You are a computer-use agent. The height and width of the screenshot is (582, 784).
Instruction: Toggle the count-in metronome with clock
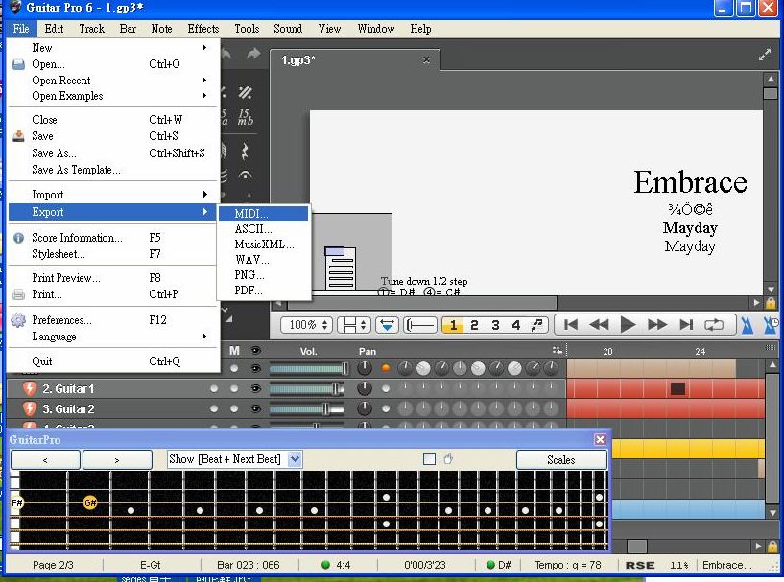pyautogui.click(x=771, y=325)
